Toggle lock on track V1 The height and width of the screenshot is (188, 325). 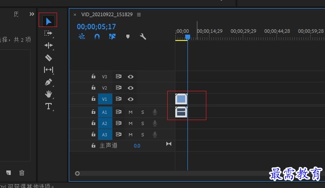click(93, 98)
